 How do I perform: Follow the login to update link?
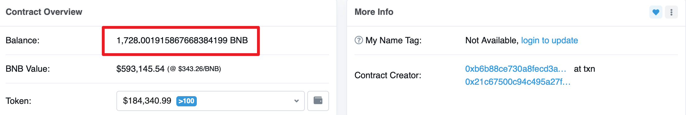549,40
